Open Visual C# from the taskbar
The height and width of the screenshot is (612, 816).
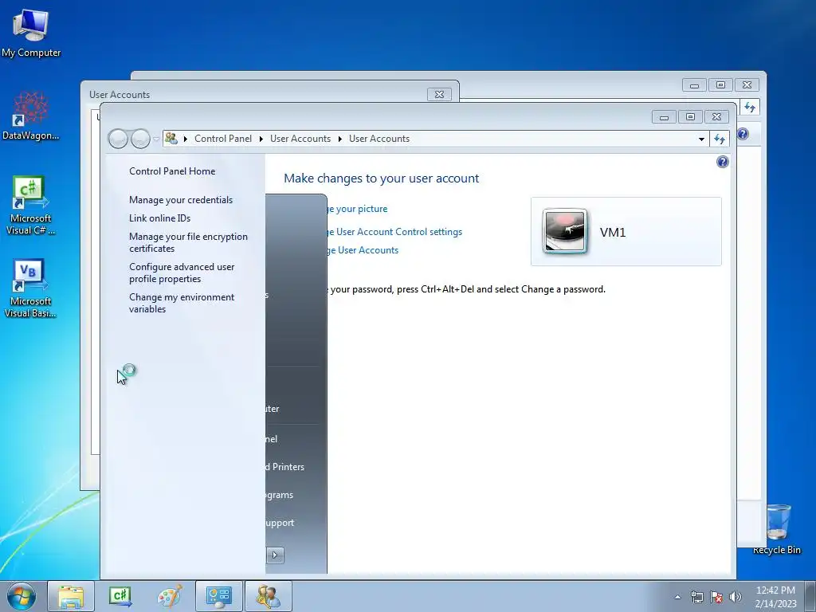tap(120, 596)
